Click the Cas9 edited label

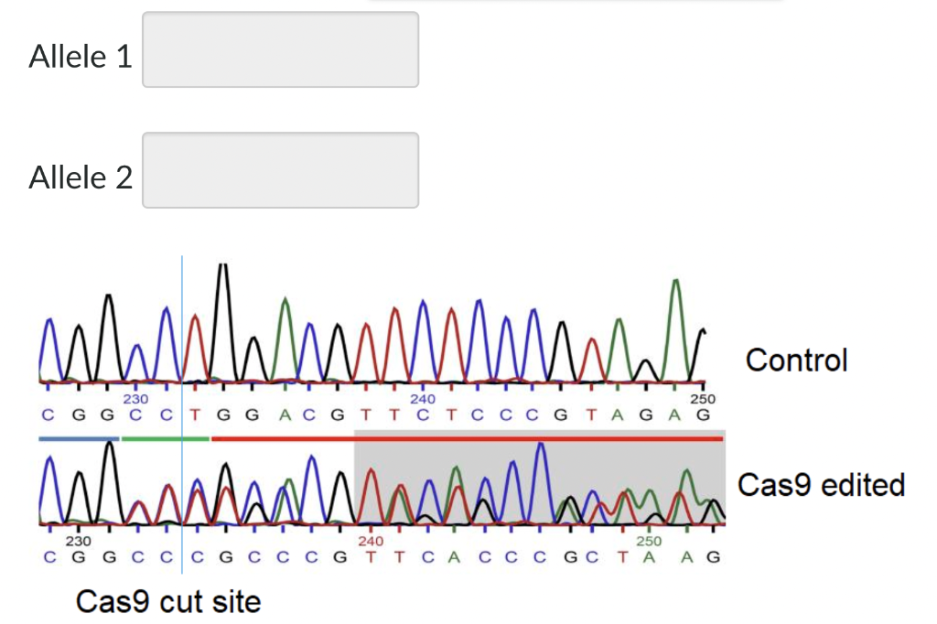click(x=822, y=485)
